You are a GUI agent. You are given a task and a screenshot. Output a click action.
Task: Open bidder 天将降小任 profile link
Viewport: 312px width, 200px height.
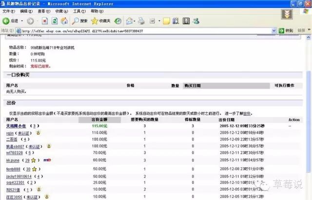(x=16, y=126)
